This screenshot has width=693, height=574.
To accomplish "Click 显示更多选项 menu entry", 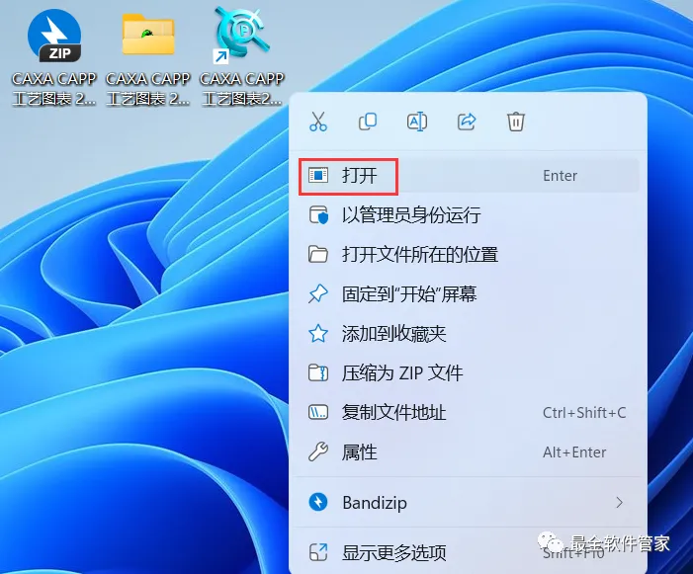I will pos(469,552).
